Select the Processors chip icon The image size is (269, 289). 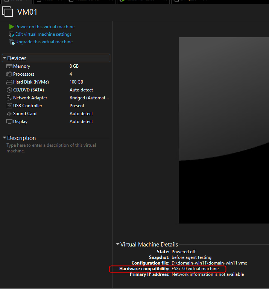point(9,74)
